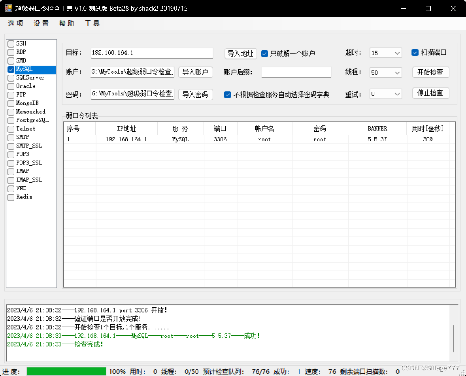Enable the SSH service checkbox

coord(11,44)
